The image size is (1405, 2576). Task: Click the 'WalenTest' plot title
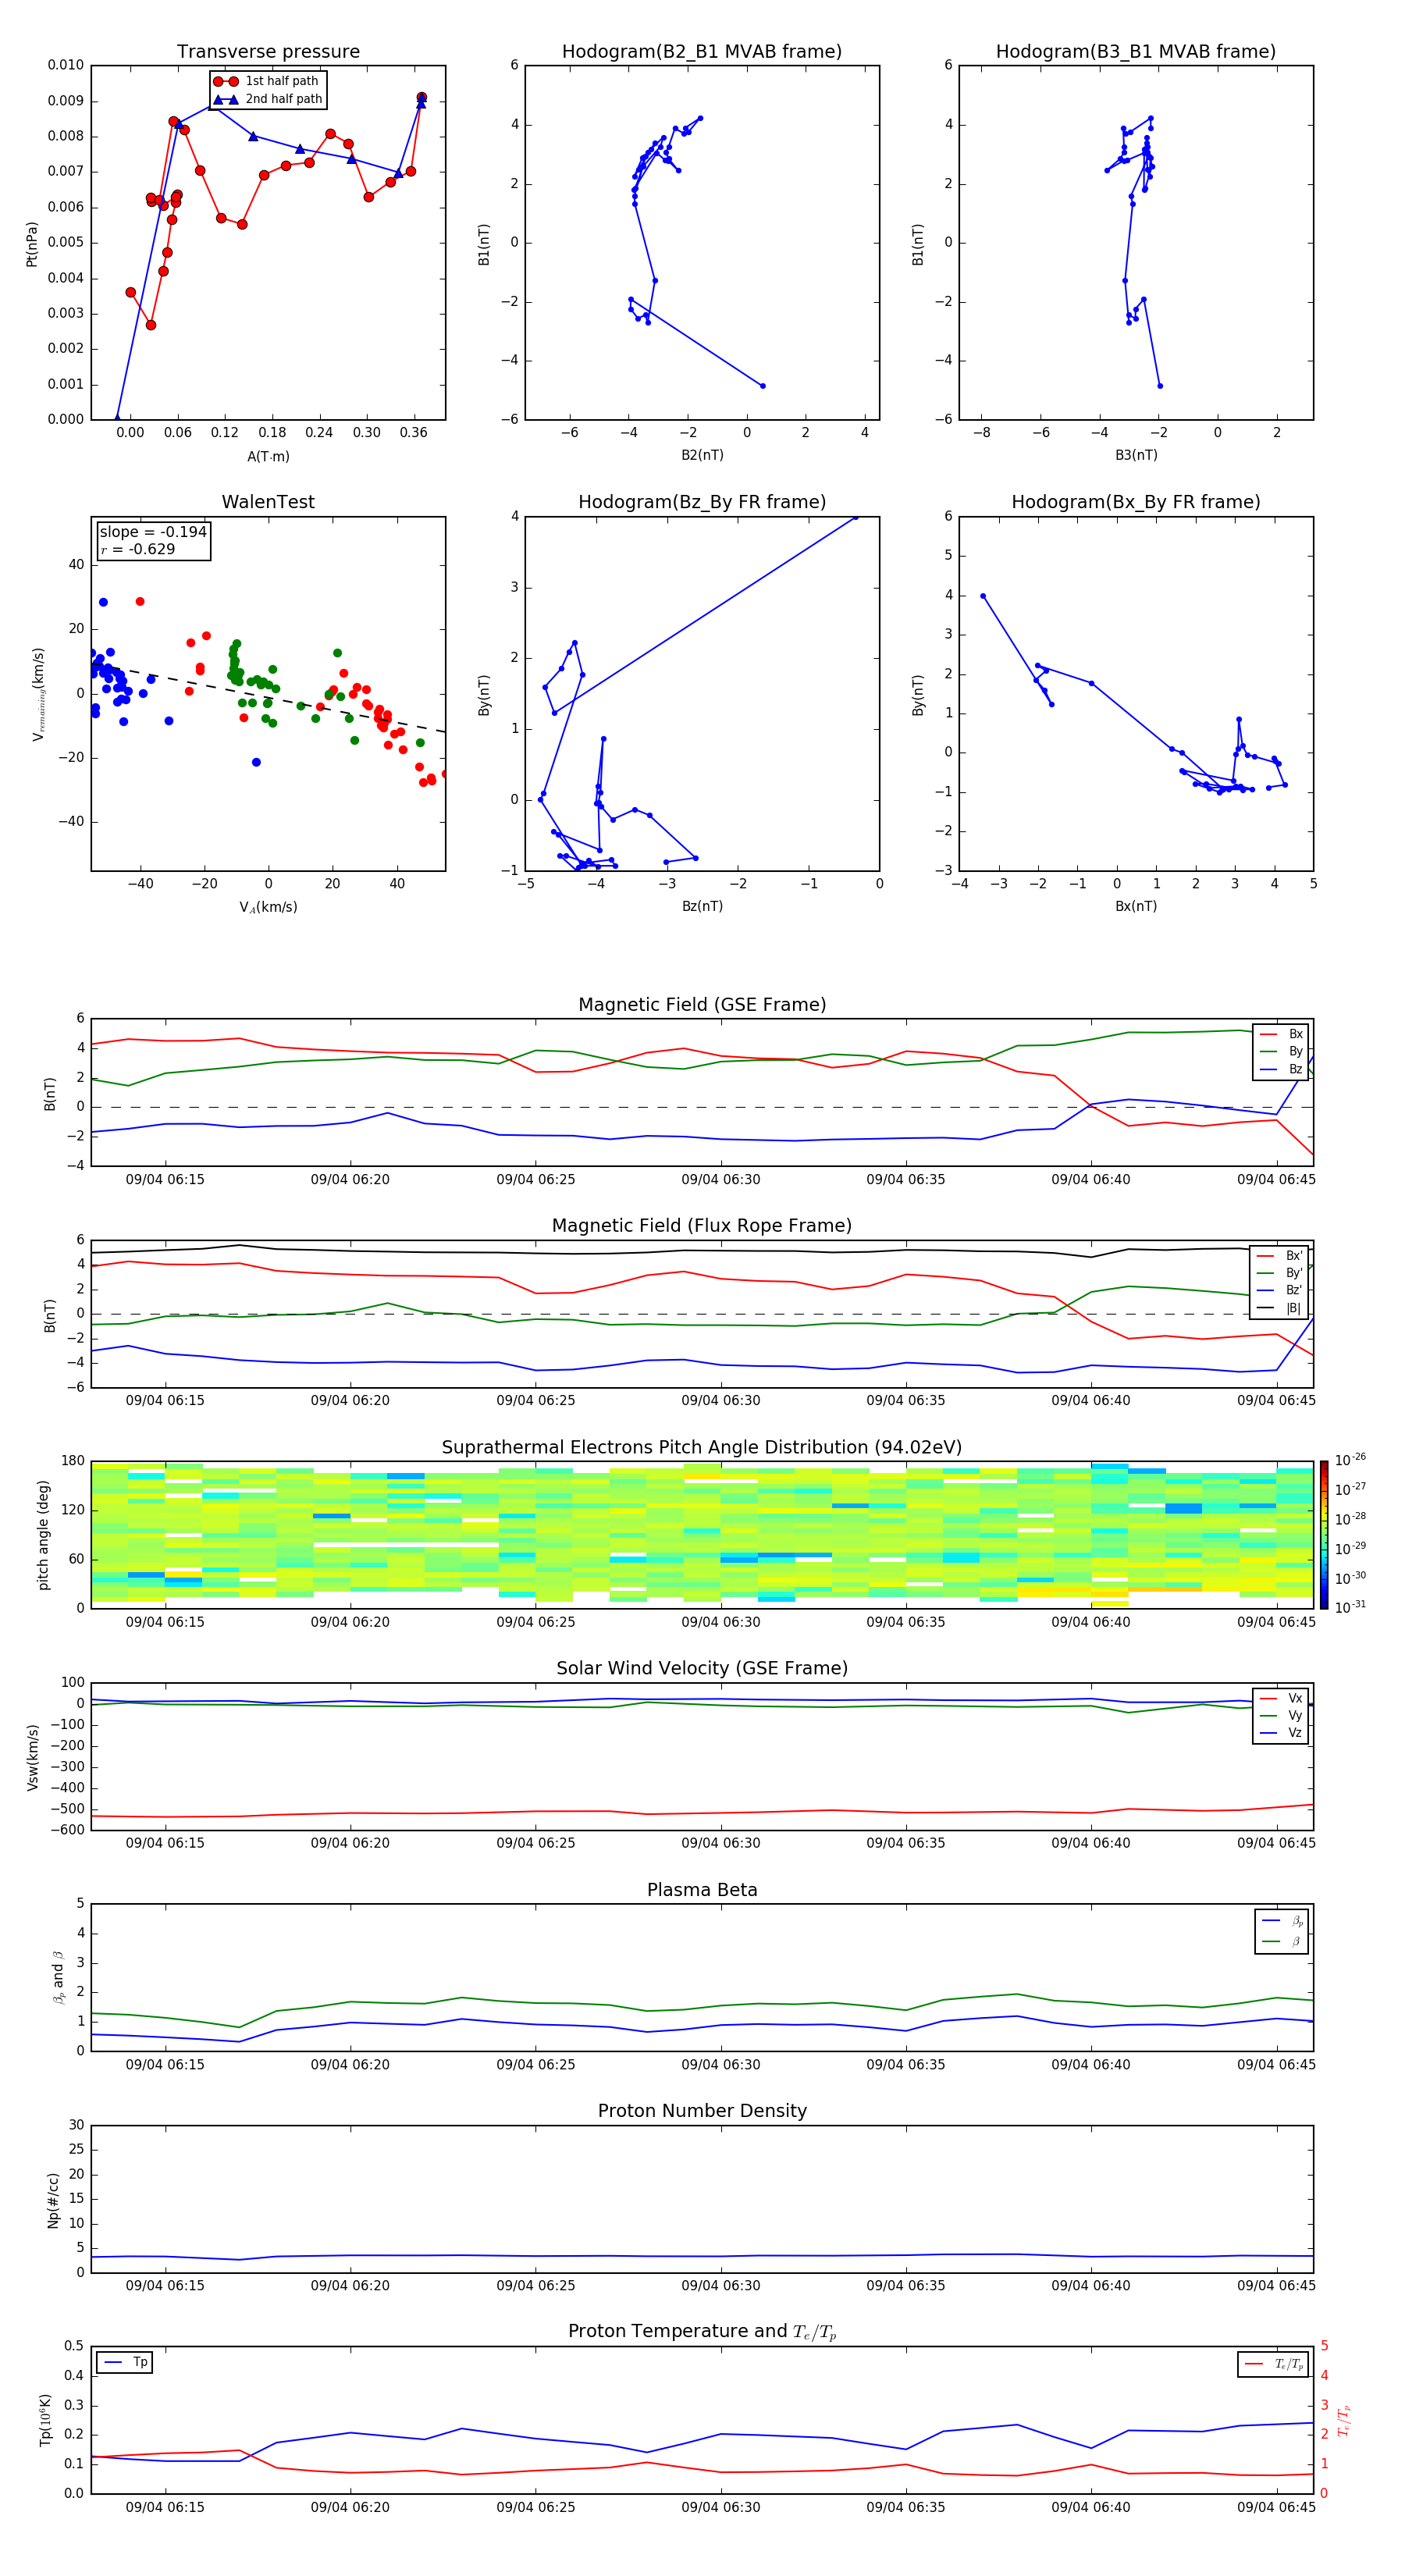click(268, 502)
